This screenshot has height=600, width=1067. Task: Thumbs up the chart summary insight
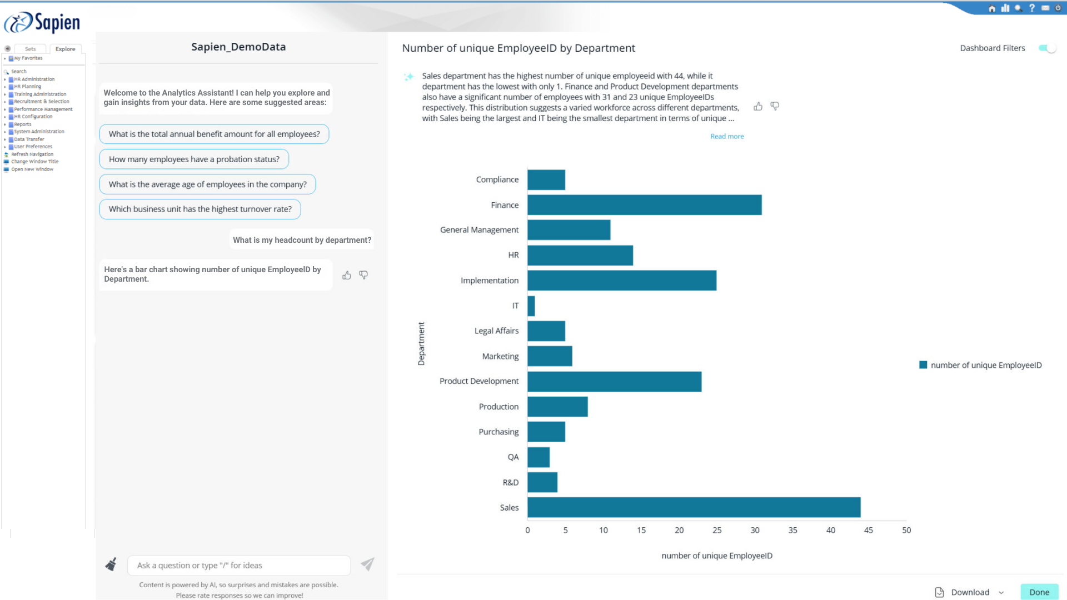click(758, 106)
